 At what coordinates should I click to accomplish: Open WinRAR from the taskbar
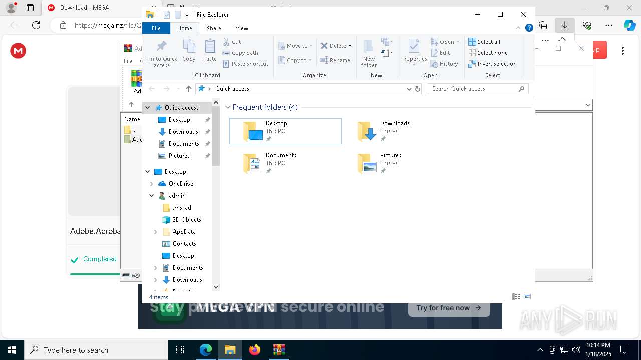(x=279, y=350)
